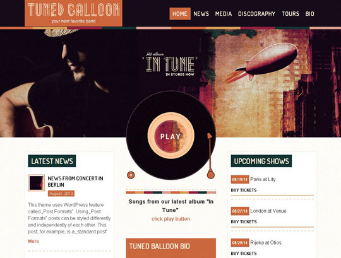Screen dimensions: 341x258
Task: Open the Home menu item
Action: (180, 14)
